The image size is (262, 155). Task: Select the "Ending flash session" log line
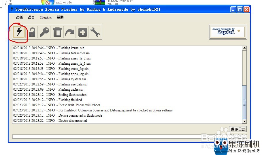pyautogui.click(x=50, y=95)
